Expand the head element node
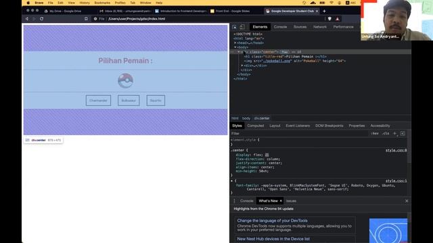The height and width of the screenshot is (243, 433). coord(235,43)
